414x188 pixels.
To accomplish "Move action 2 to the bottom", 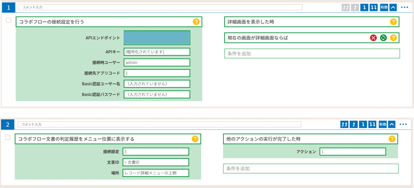I will (372, 124).
